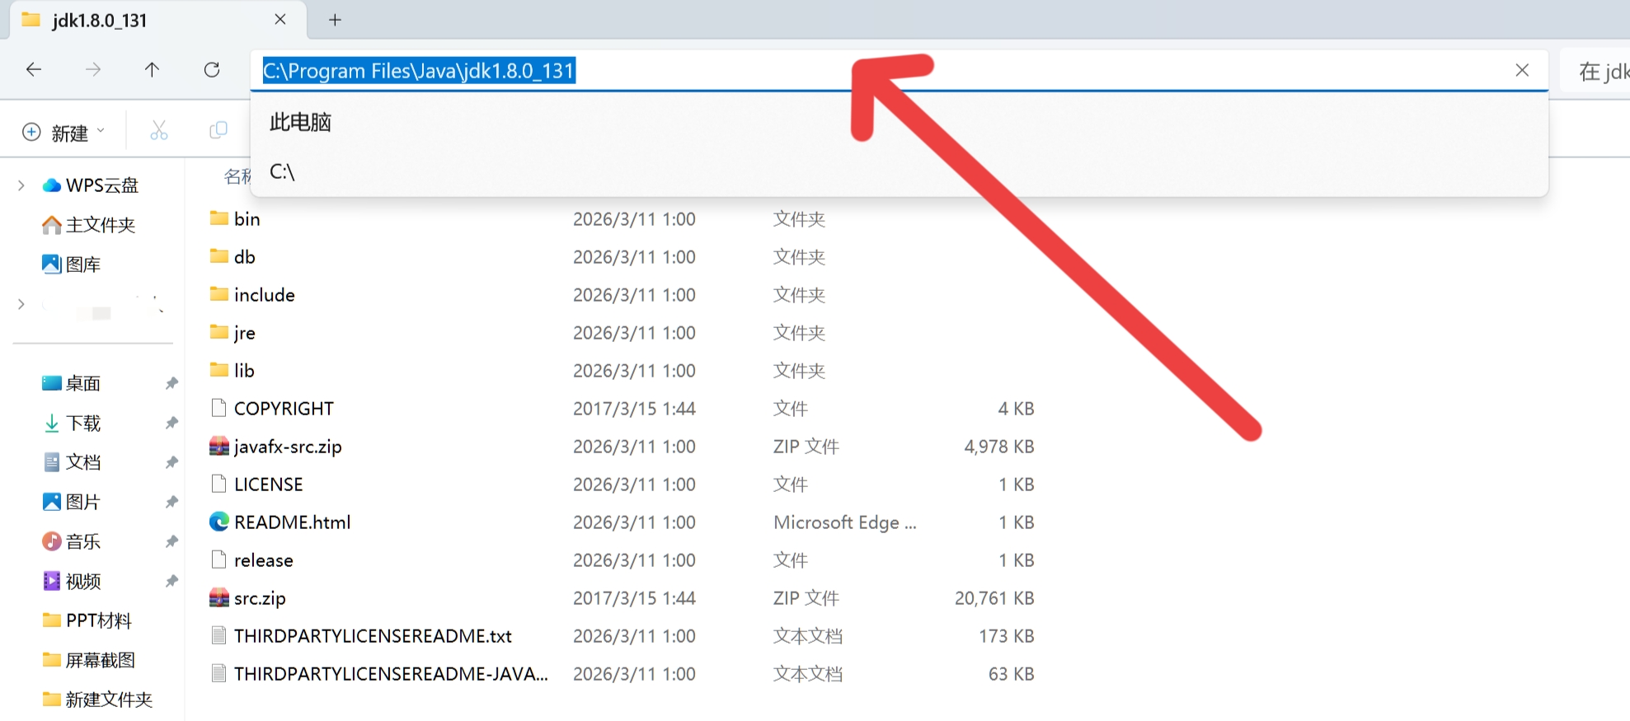The height and width of the screenshot is (721, 1630).
Task: Clear the address bar with the X
Action: 1522,70
